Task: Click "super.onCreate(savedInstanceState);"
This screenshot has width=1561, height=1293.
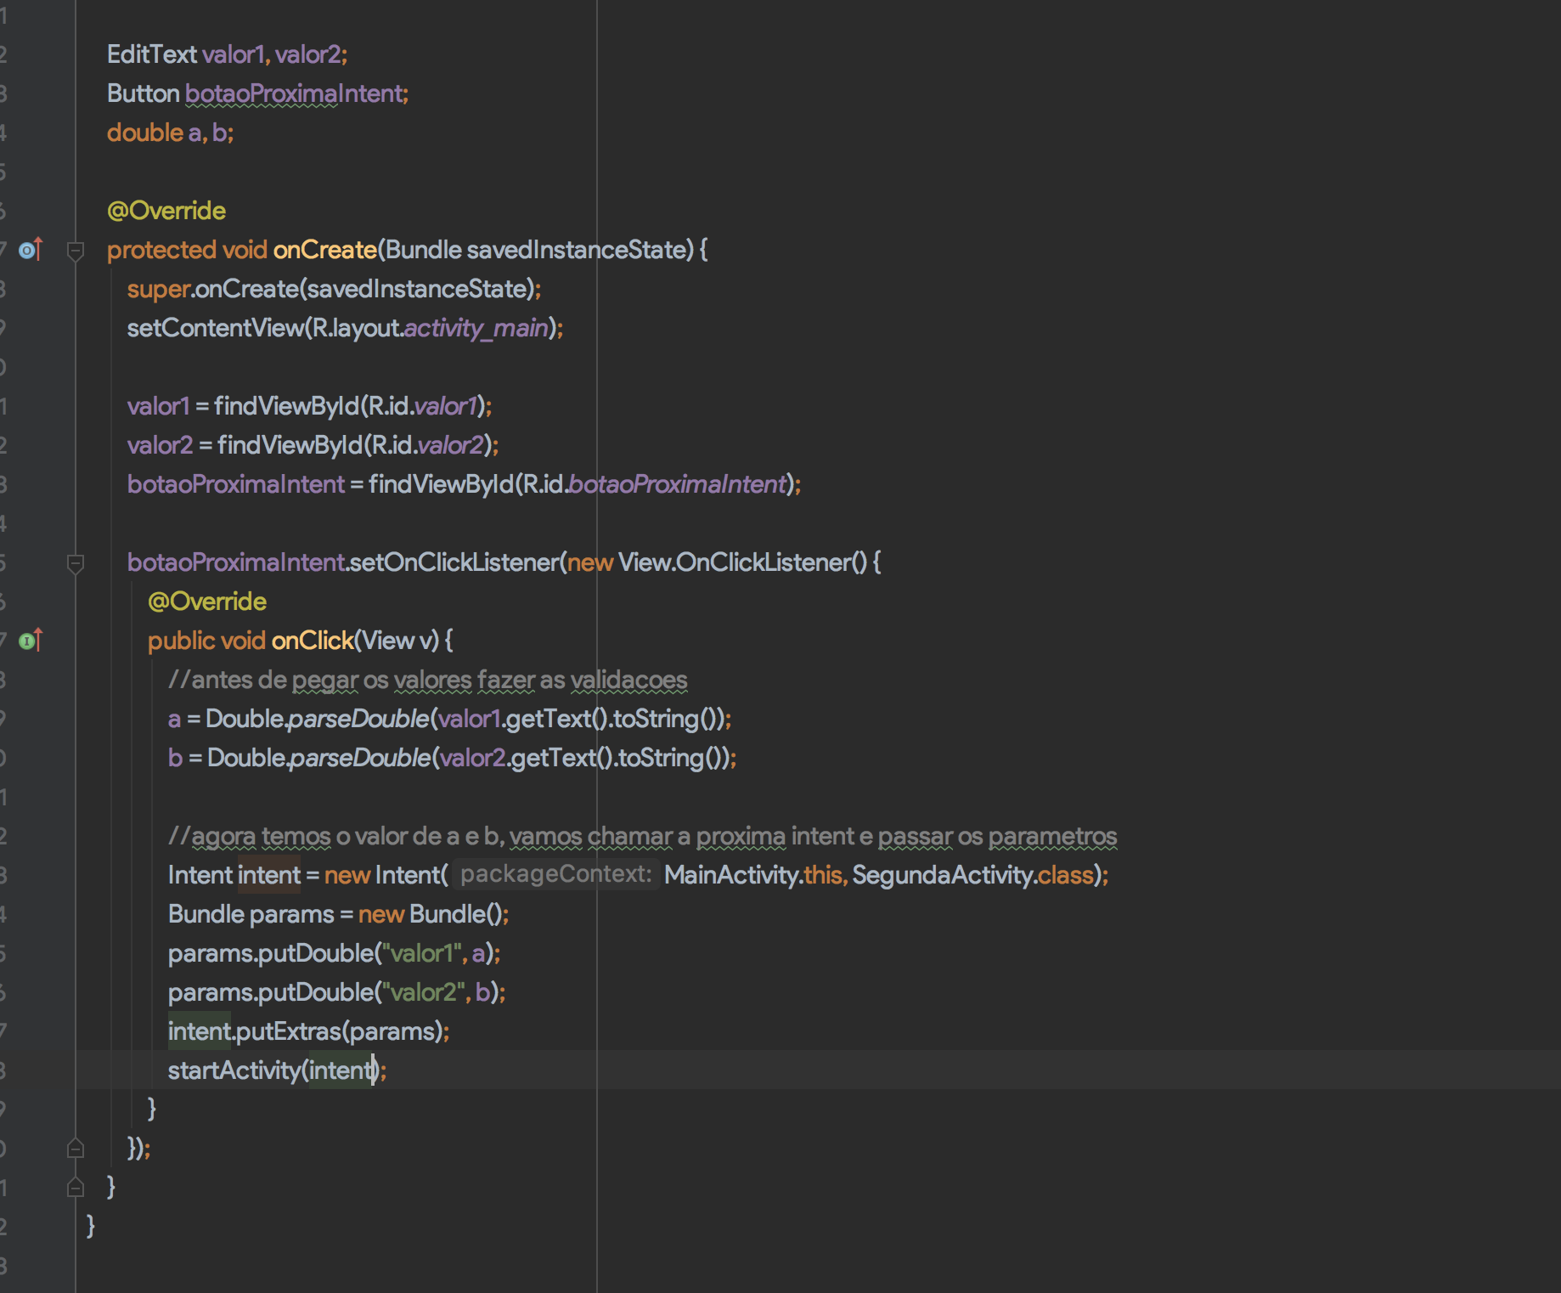Action: click(x=334, y=289)
